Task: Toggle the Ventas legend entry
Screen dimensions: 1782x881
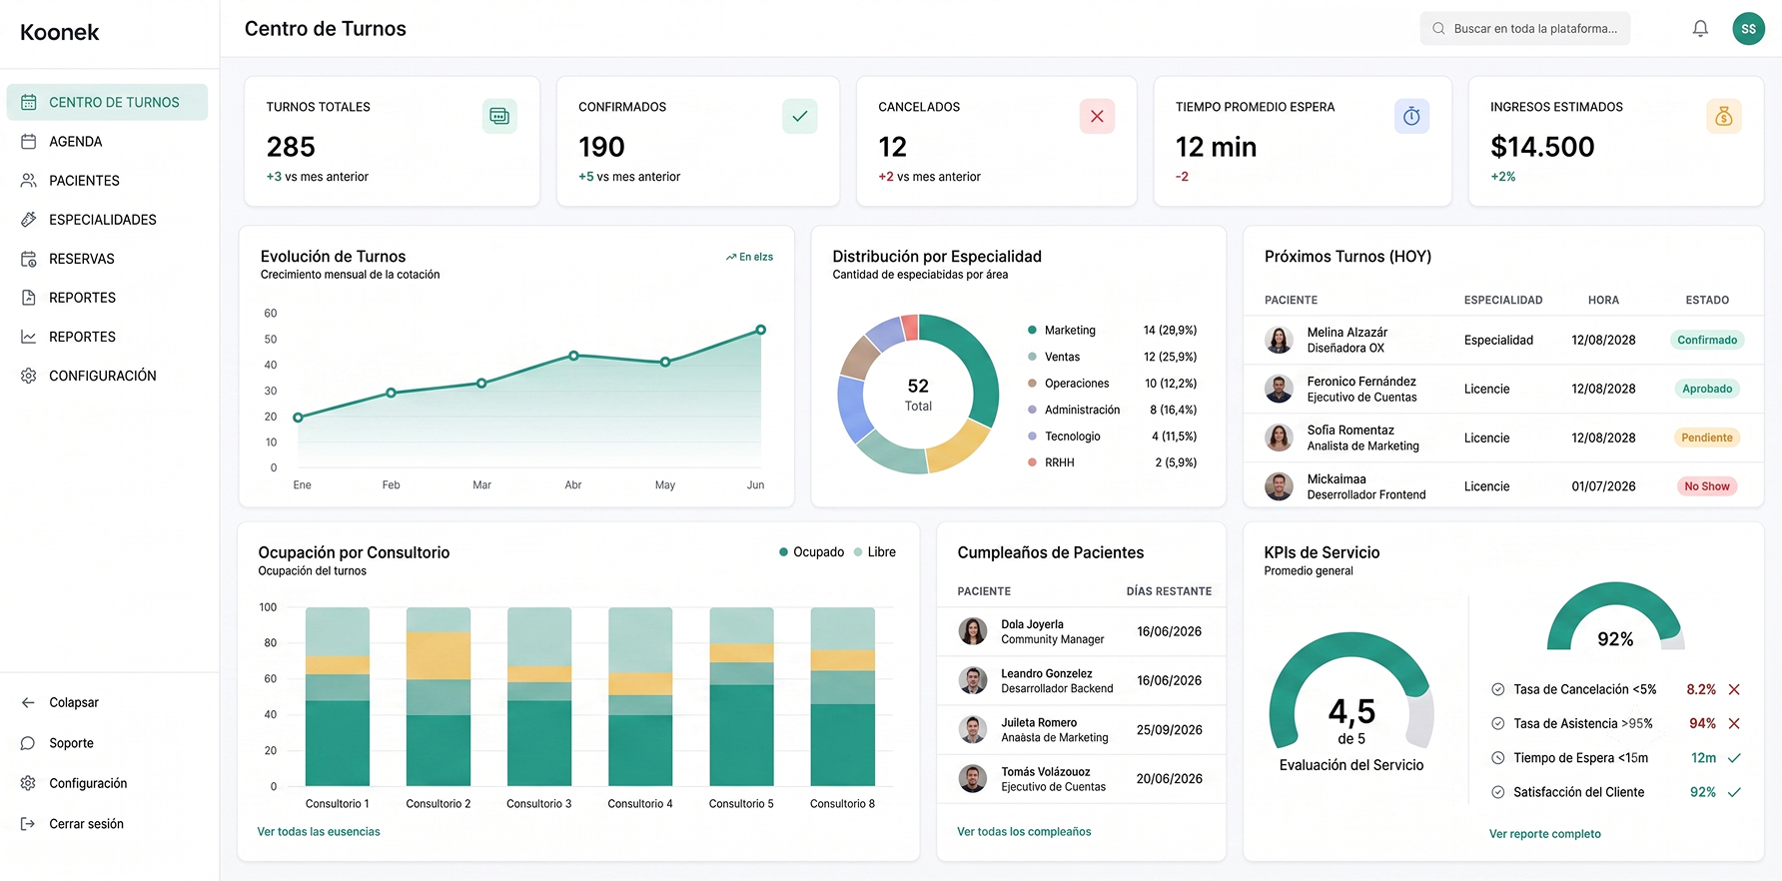Action: 1112,357
